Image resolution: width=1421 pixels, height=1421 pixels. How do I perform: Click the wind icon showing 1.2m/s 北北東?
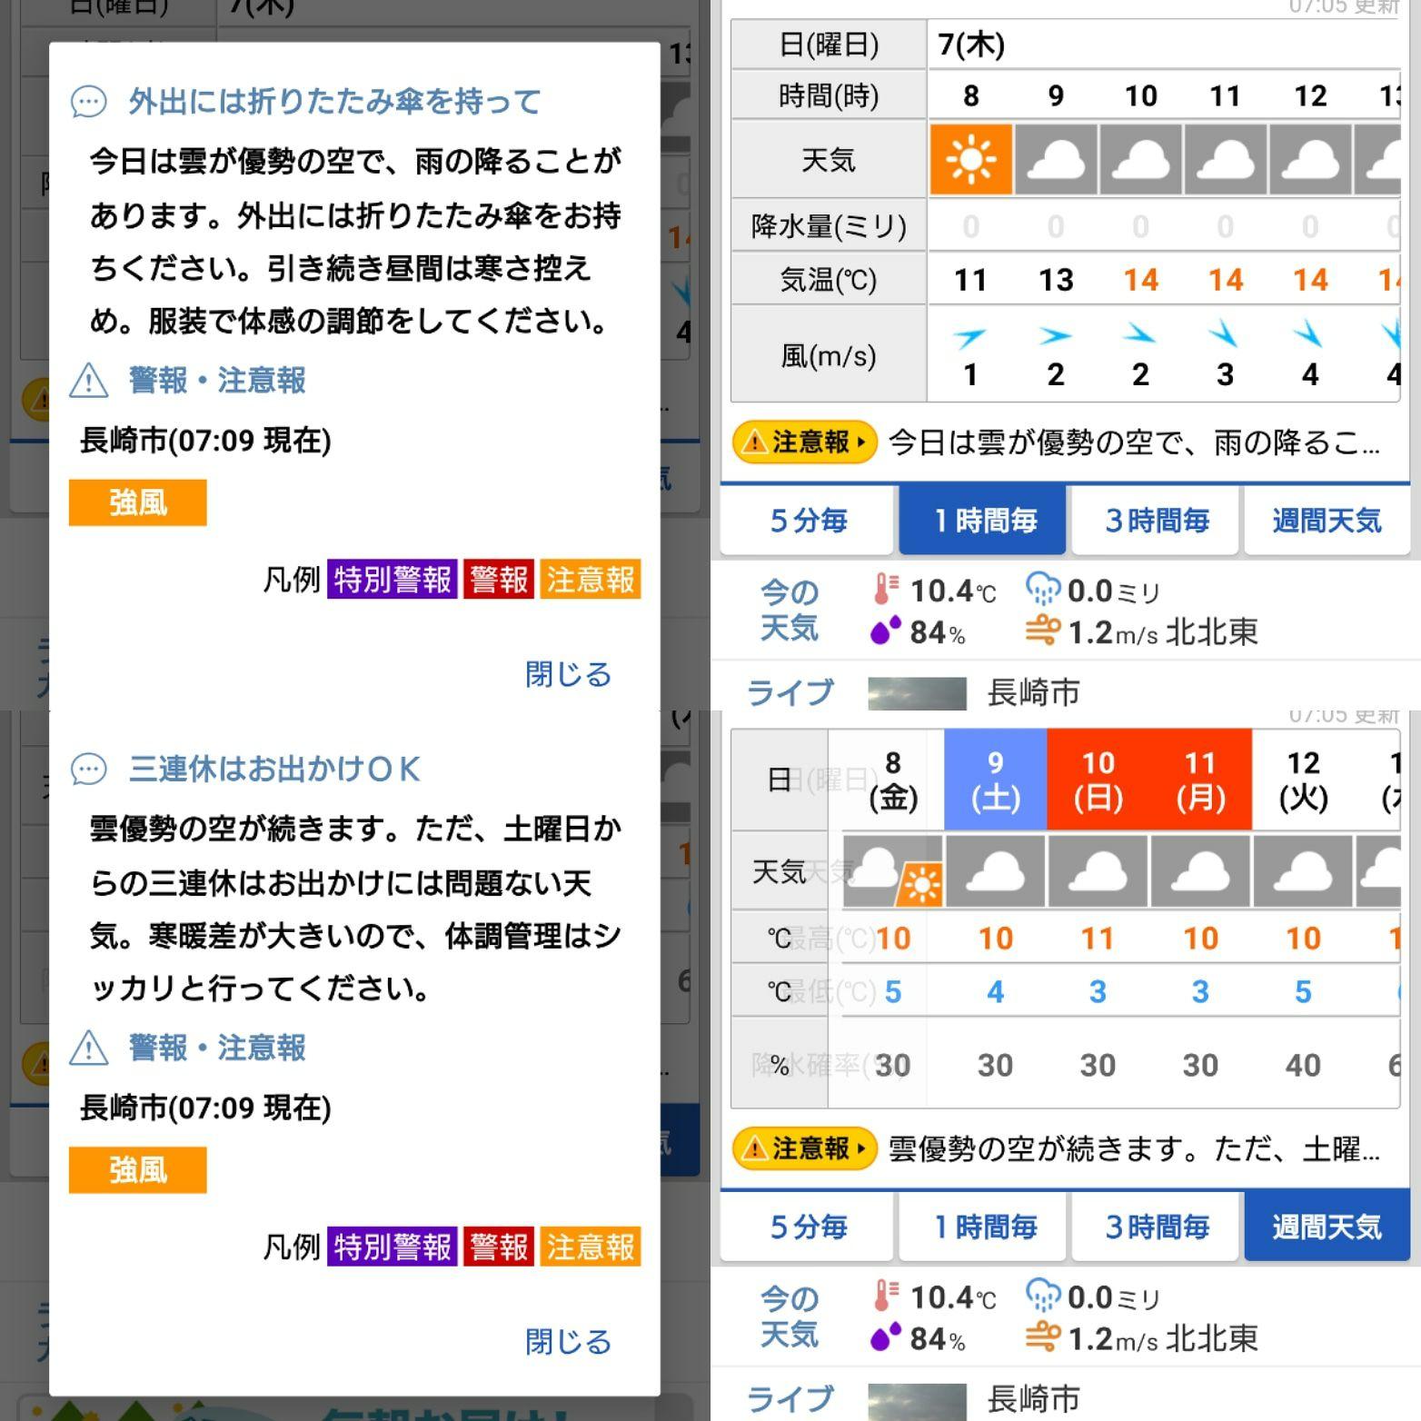pos(1046,630)
